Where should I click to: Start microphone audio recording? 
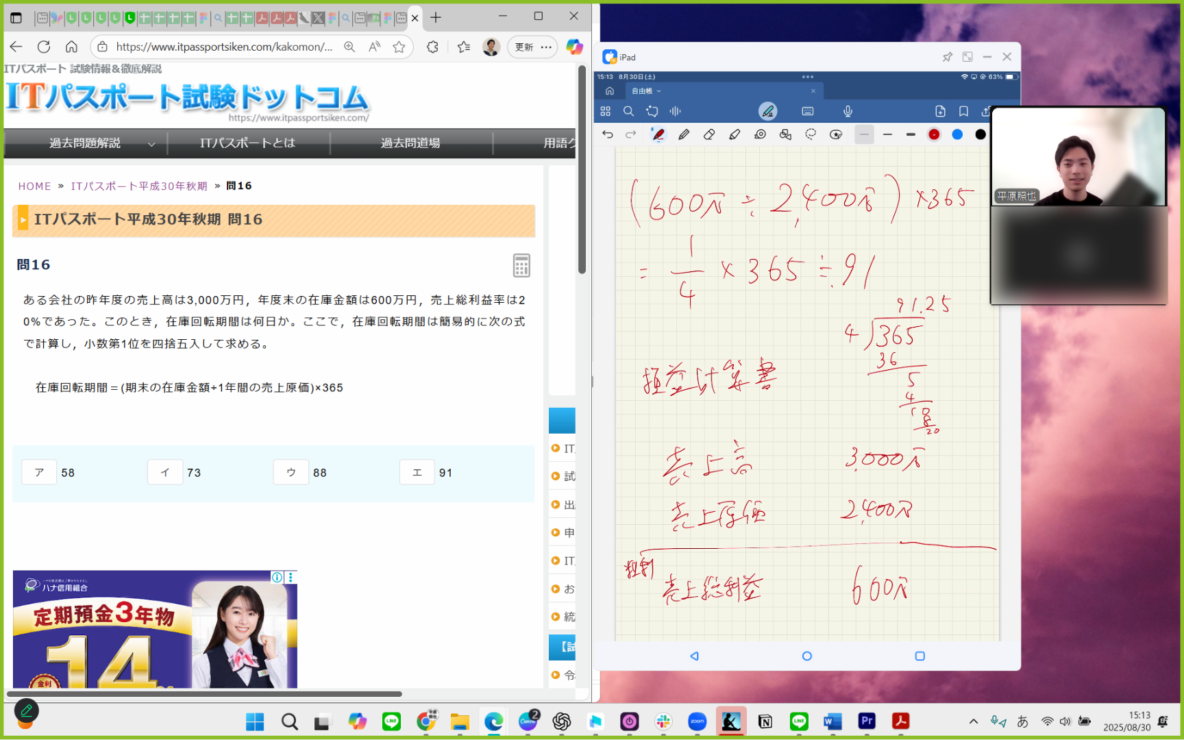pyautogui.click(x=848, y=111)
